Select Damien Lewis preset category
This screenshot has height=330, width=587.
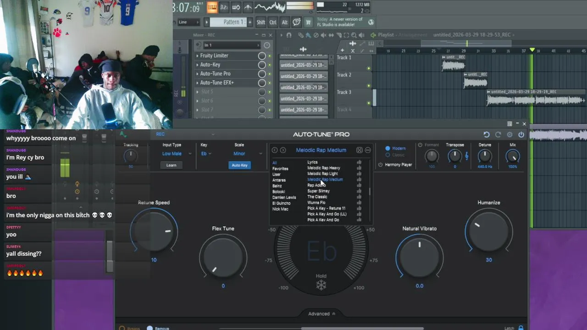[x=284, y=198]
